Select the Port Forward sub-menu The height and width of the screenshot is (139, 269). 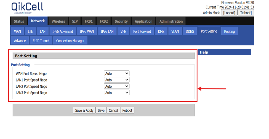point(142,32)
